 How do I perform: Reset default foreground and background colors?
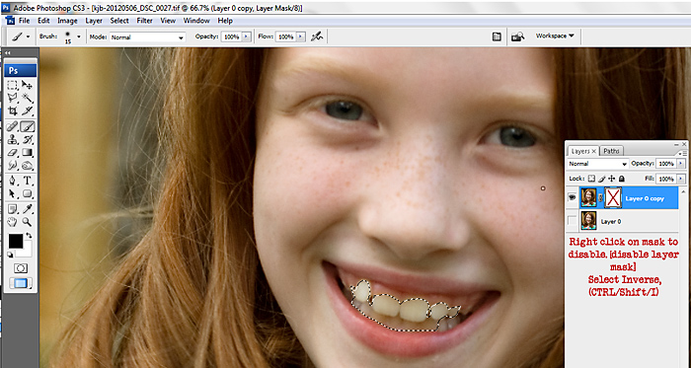click(10, 256)
